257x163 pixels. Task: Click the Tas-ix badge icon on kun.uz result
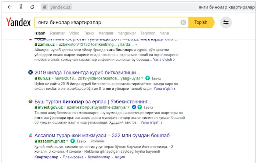tap(148, 78)
